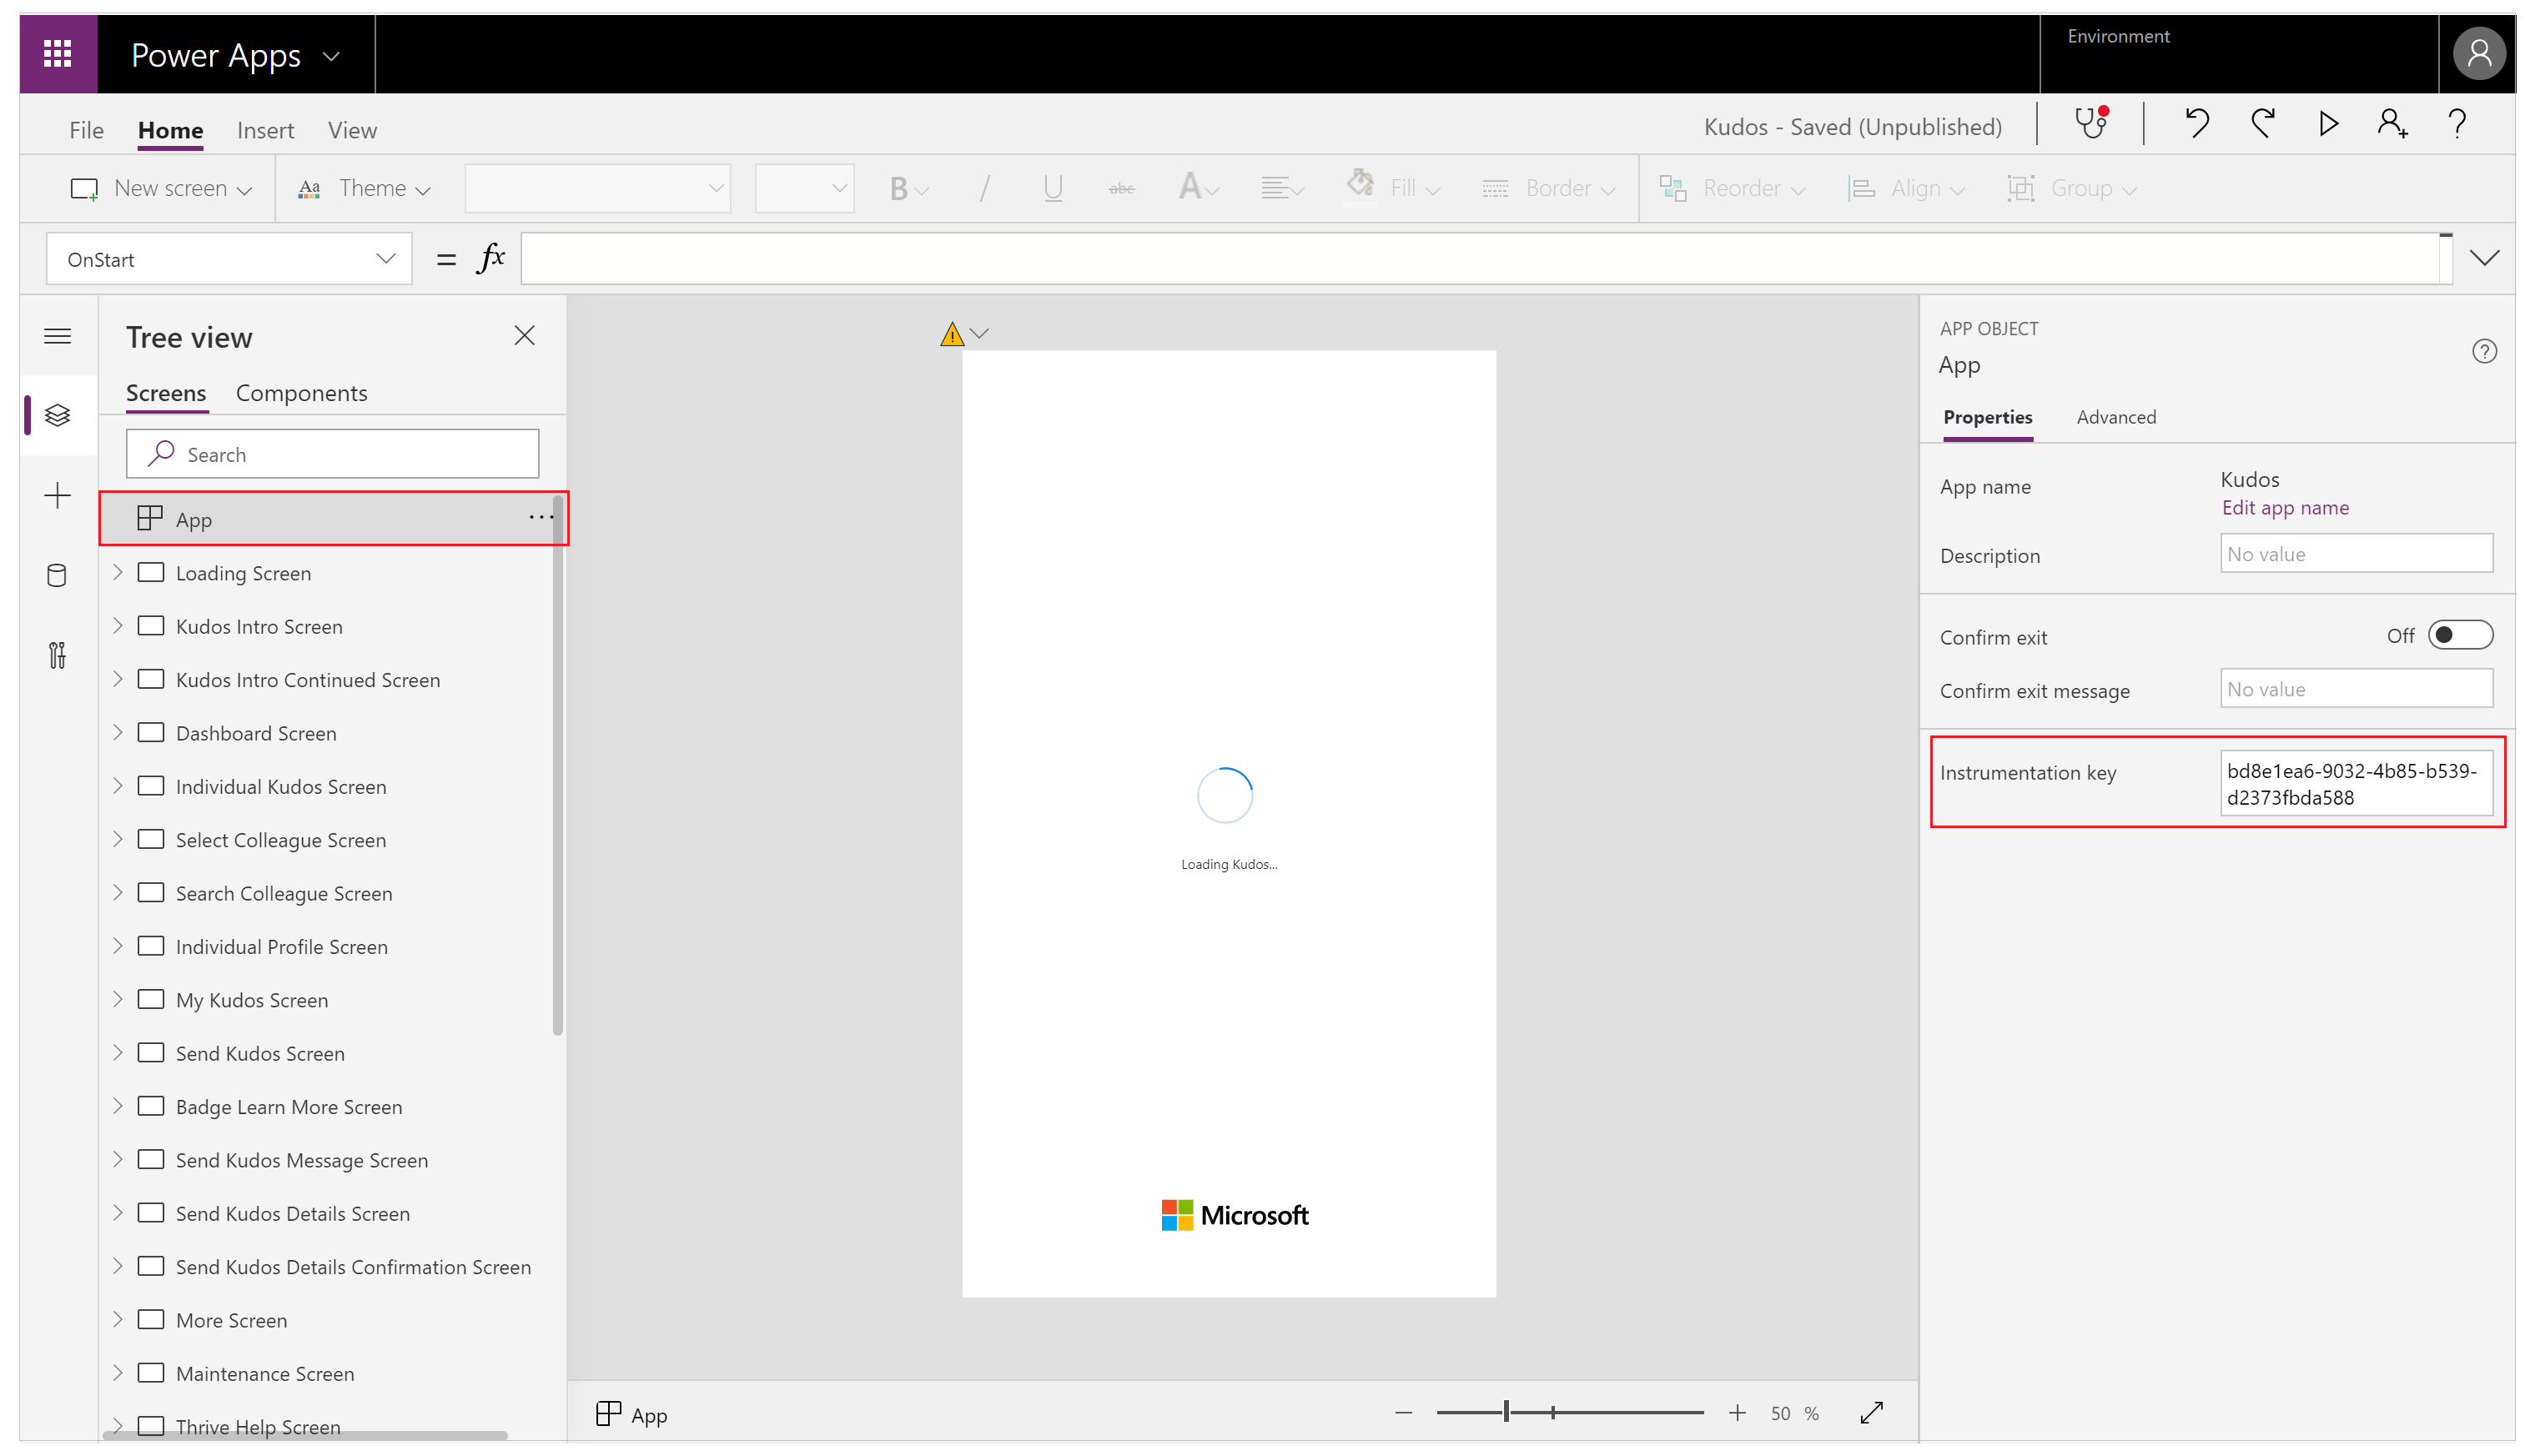Expand the Kudos Intro Screen node
Viewport: 2530px width, 1456px height.
click(x=117, y=625)
